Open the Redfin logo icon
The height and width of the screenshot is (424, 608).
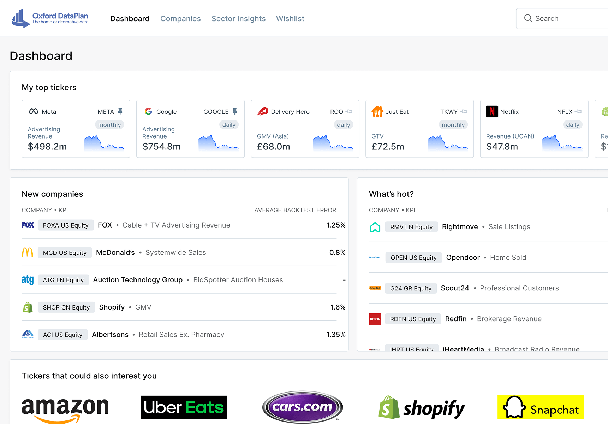(375, 319)
